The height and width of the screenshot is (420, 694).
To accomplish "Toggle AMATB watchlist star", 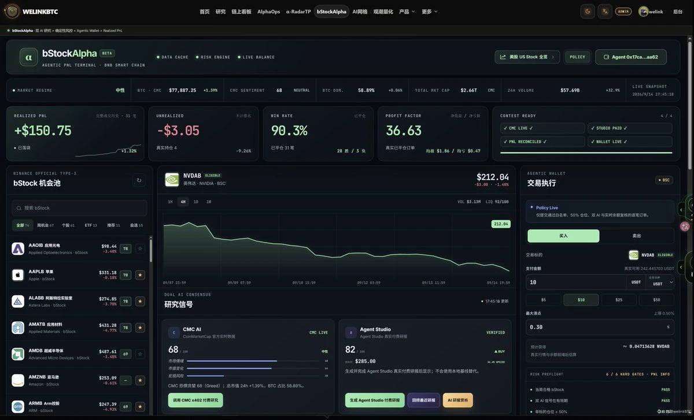I will [139, 328].
